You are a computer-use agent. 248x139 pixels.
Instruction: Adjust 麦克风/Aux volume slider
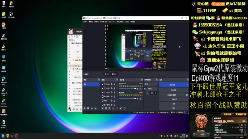point(128,89)
